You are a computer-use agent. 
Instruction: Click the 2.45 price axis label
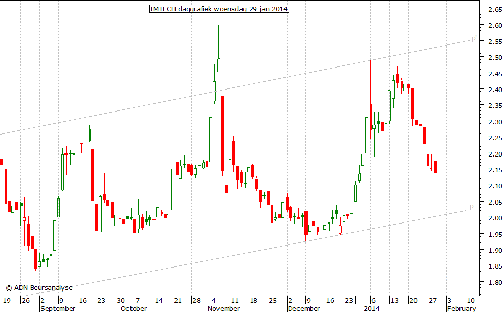pyautogui.click(x=495, y=74)
